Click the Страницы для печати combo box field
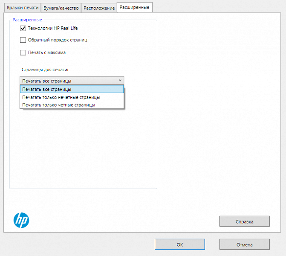 [68, 81]
